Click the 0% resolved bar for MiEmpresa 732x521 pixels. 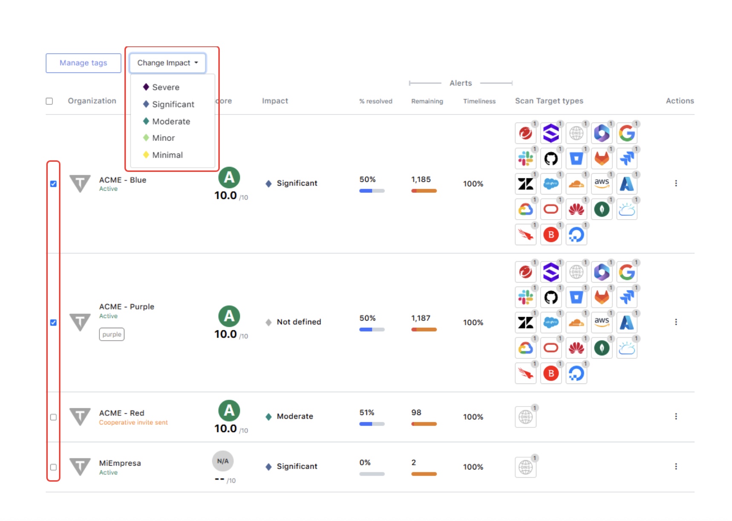click(372, 474)
